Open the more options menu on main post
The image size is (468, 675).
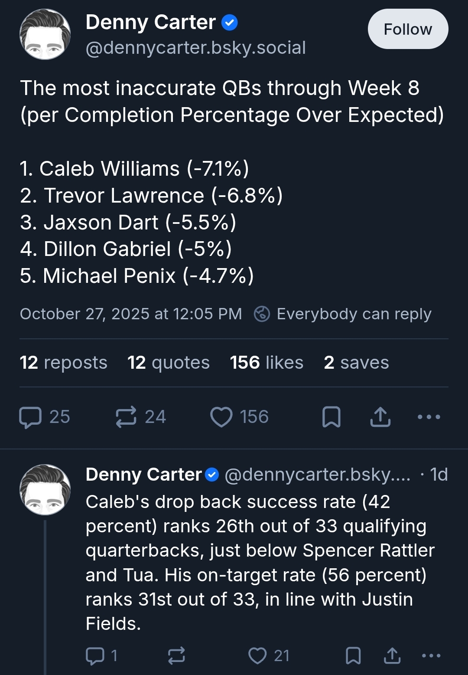pos(429,417)
